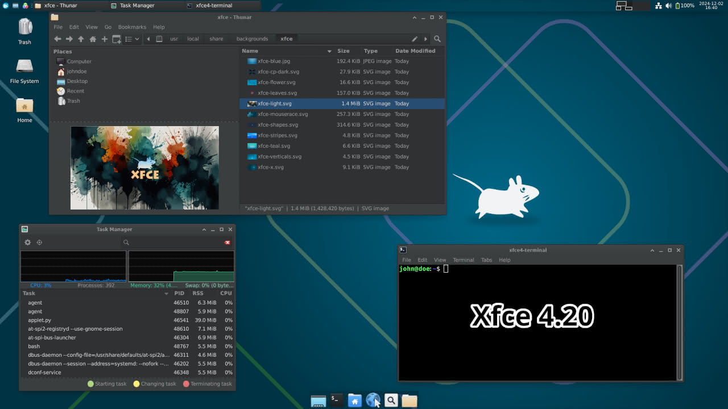
Task: Open the Task column header dropdown arrow
Action: [x=166, y=293]
